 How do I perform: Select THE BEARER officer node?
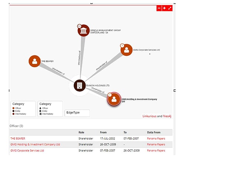point(34,61)
